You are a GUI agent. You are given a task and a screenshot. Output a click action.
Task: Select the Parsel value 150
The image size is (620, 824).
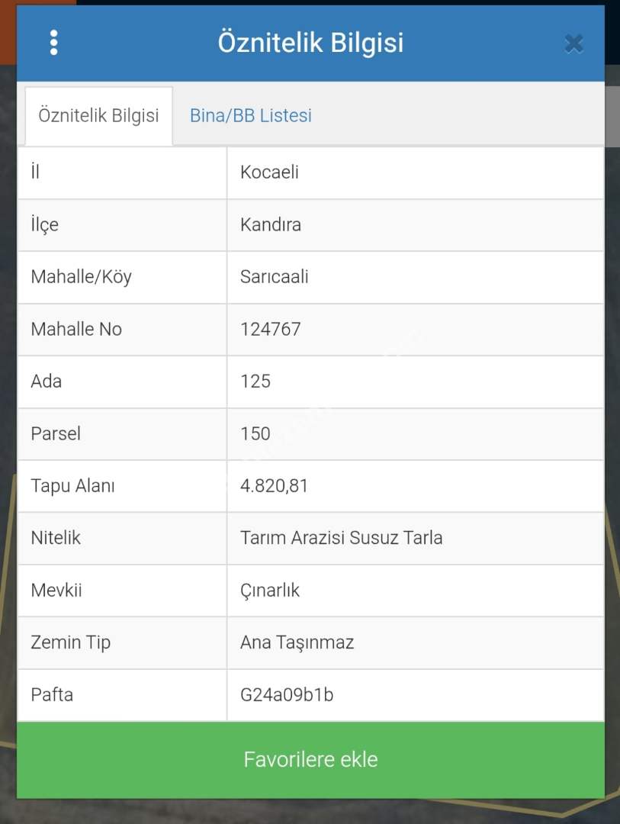tap(255, 434)
